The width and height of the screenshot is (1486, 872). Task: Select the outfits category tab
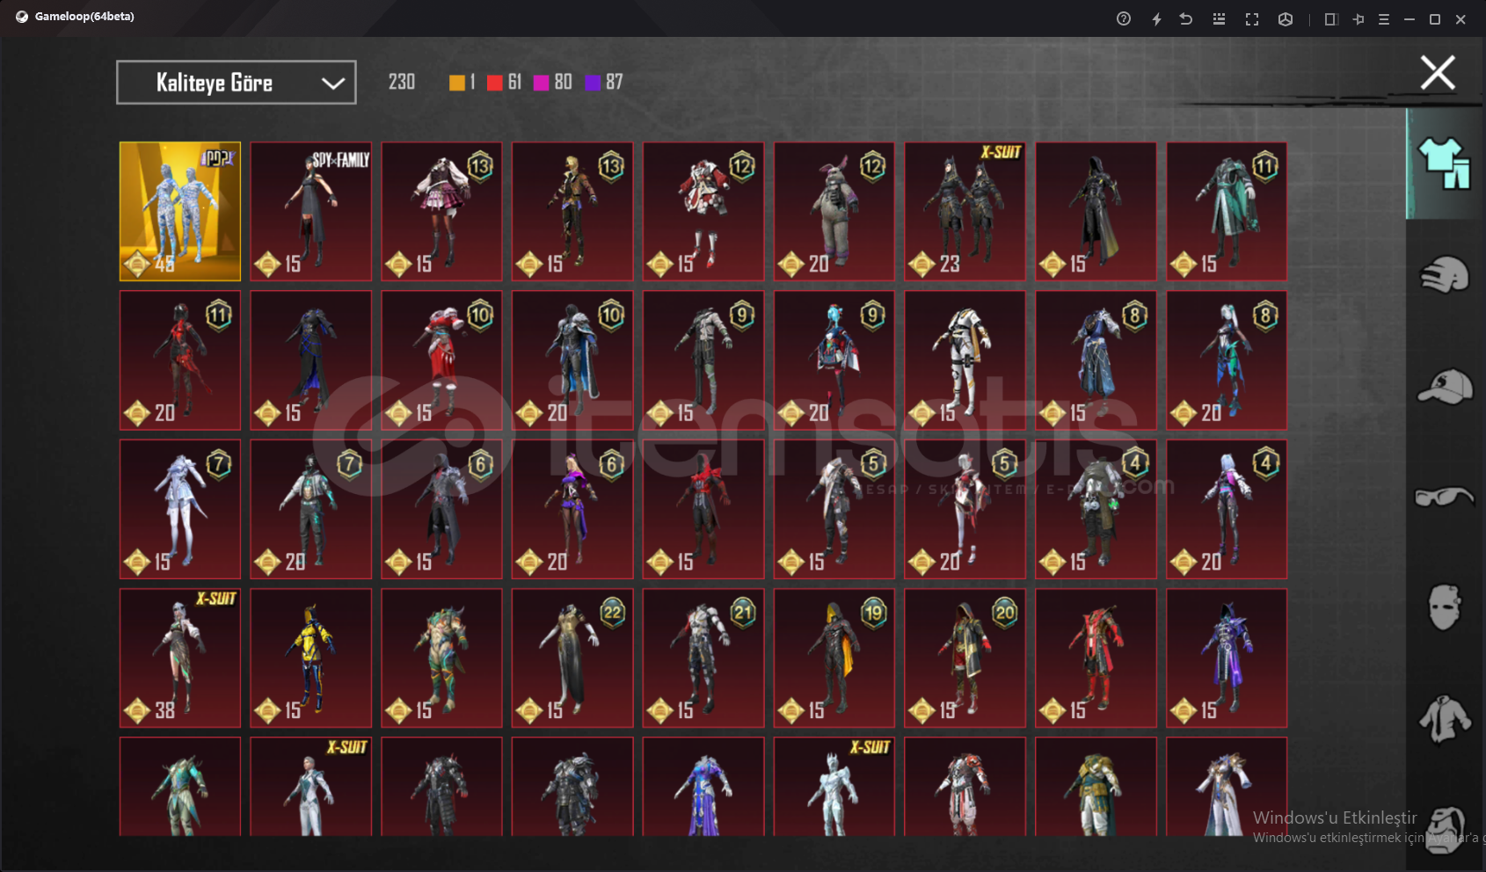click(x=1444, y=163)
